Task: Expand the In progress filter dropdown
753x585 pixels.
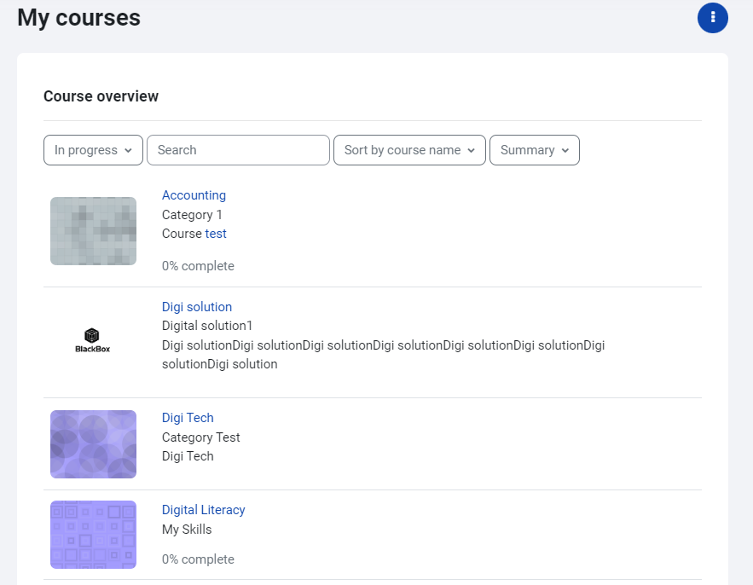Action: point(93,150)
